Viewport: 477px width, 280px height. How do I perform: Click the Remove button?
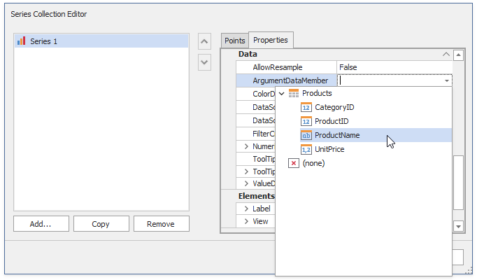162,224
